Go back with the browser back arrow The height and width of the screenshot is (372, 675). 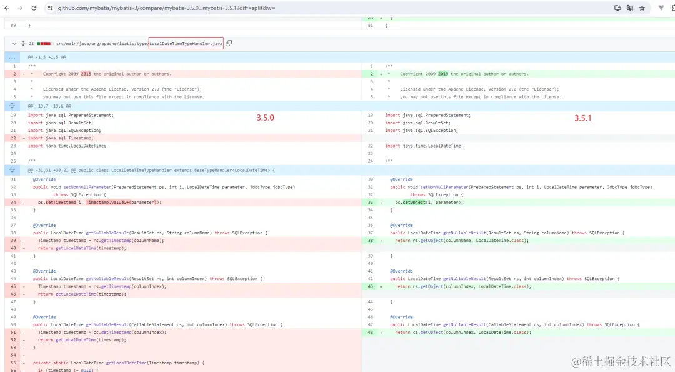(x=6, y=8)
